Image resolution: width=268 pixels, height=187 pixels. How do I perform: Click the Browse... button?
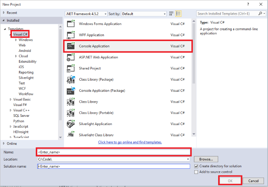pyautogui.click(x=206, y=159)
